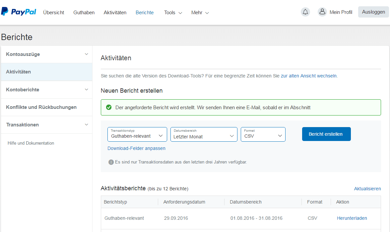Click the Bericht erstellen button
This screenshot has width=390, height=232.
click(326, 134)
